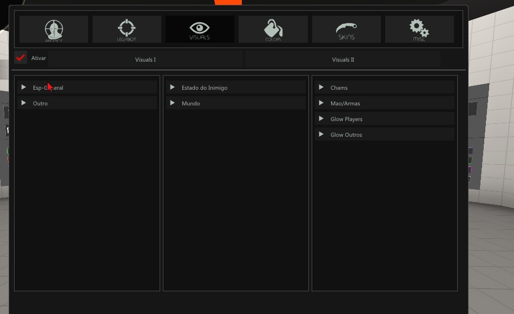514x314 pixels.
Task: Click the Mao/Armas label
Action: [x=345, y=103]
